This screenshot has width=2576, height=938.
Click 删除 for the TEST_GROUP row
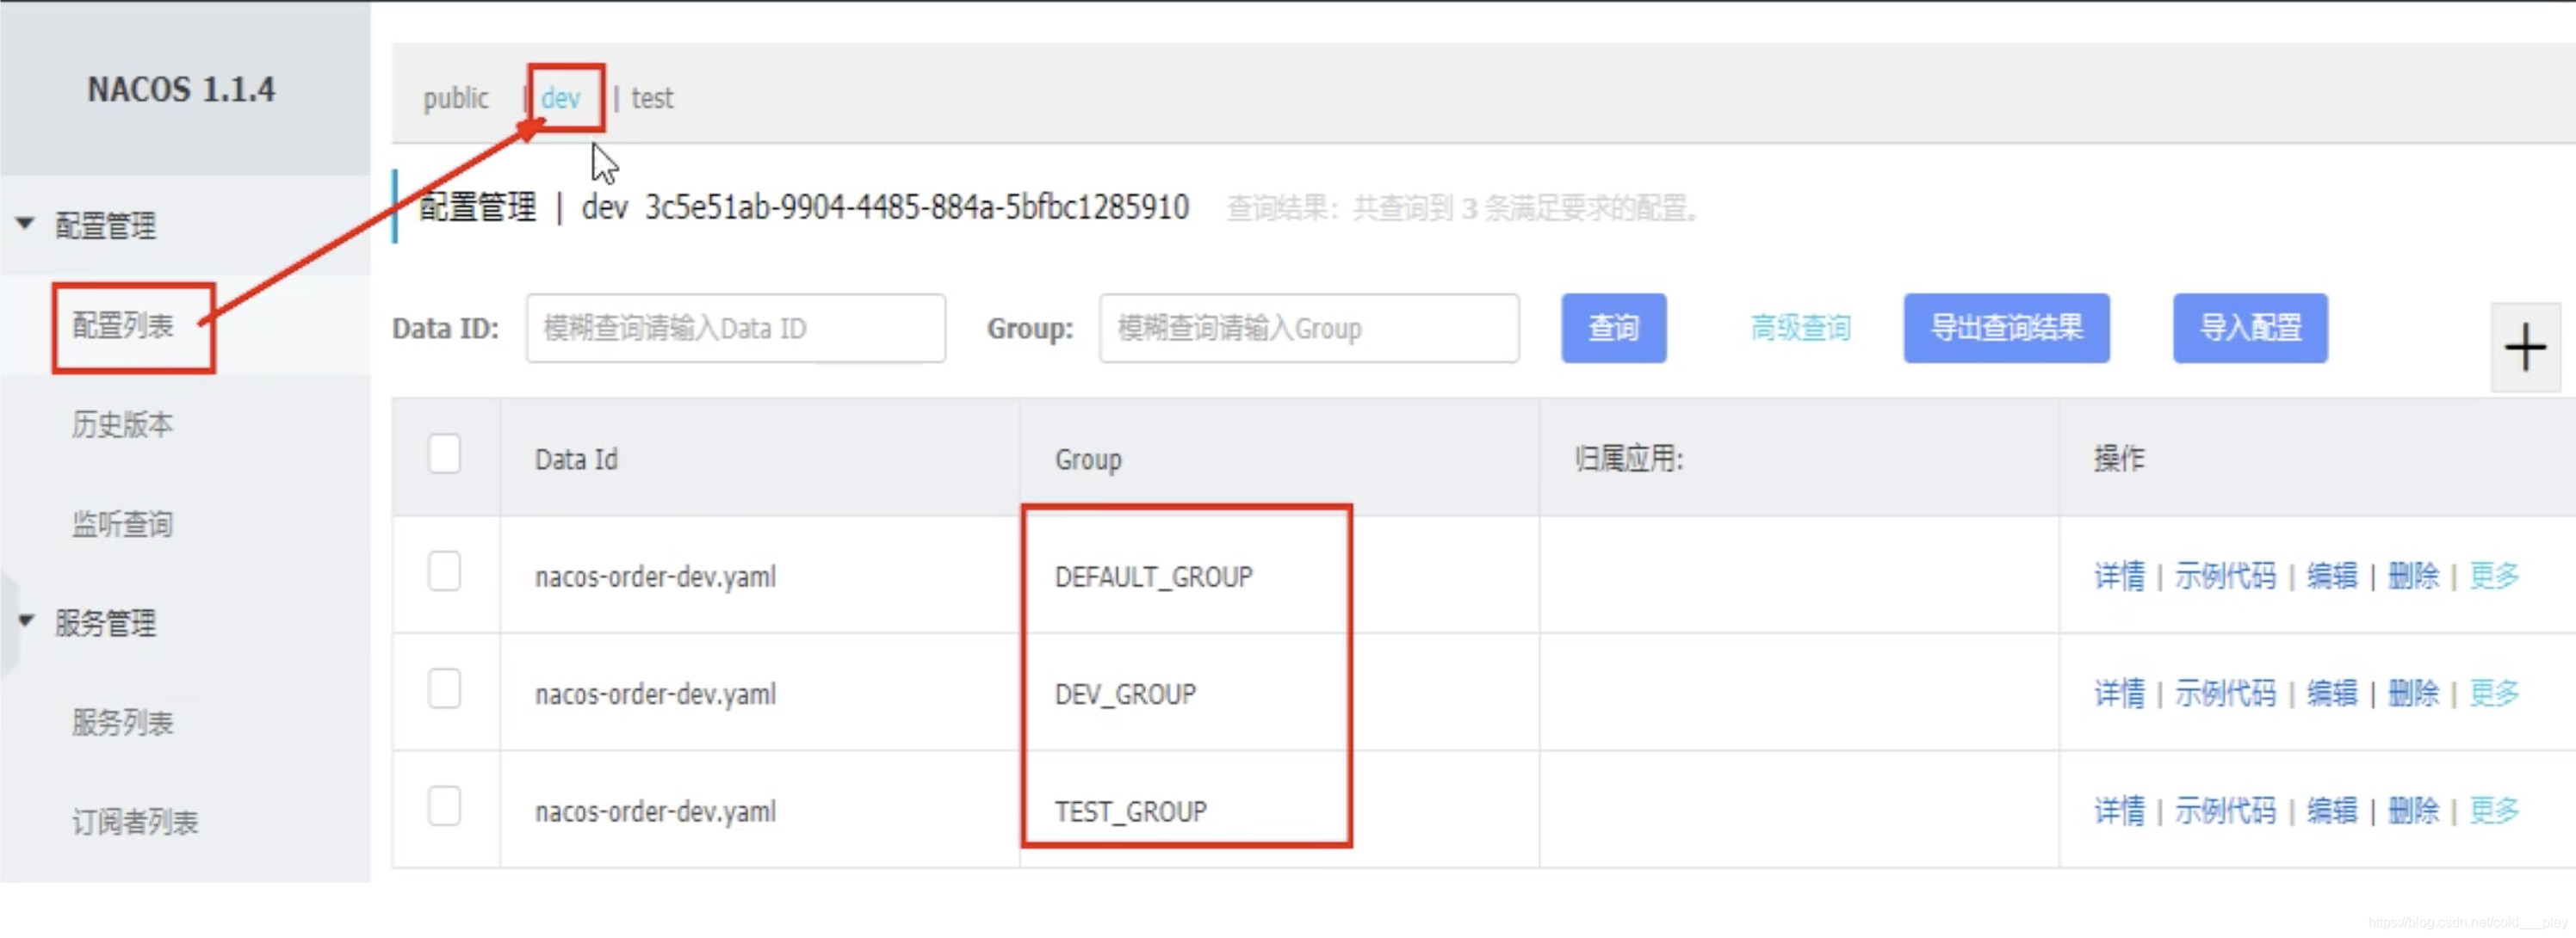2413,810
